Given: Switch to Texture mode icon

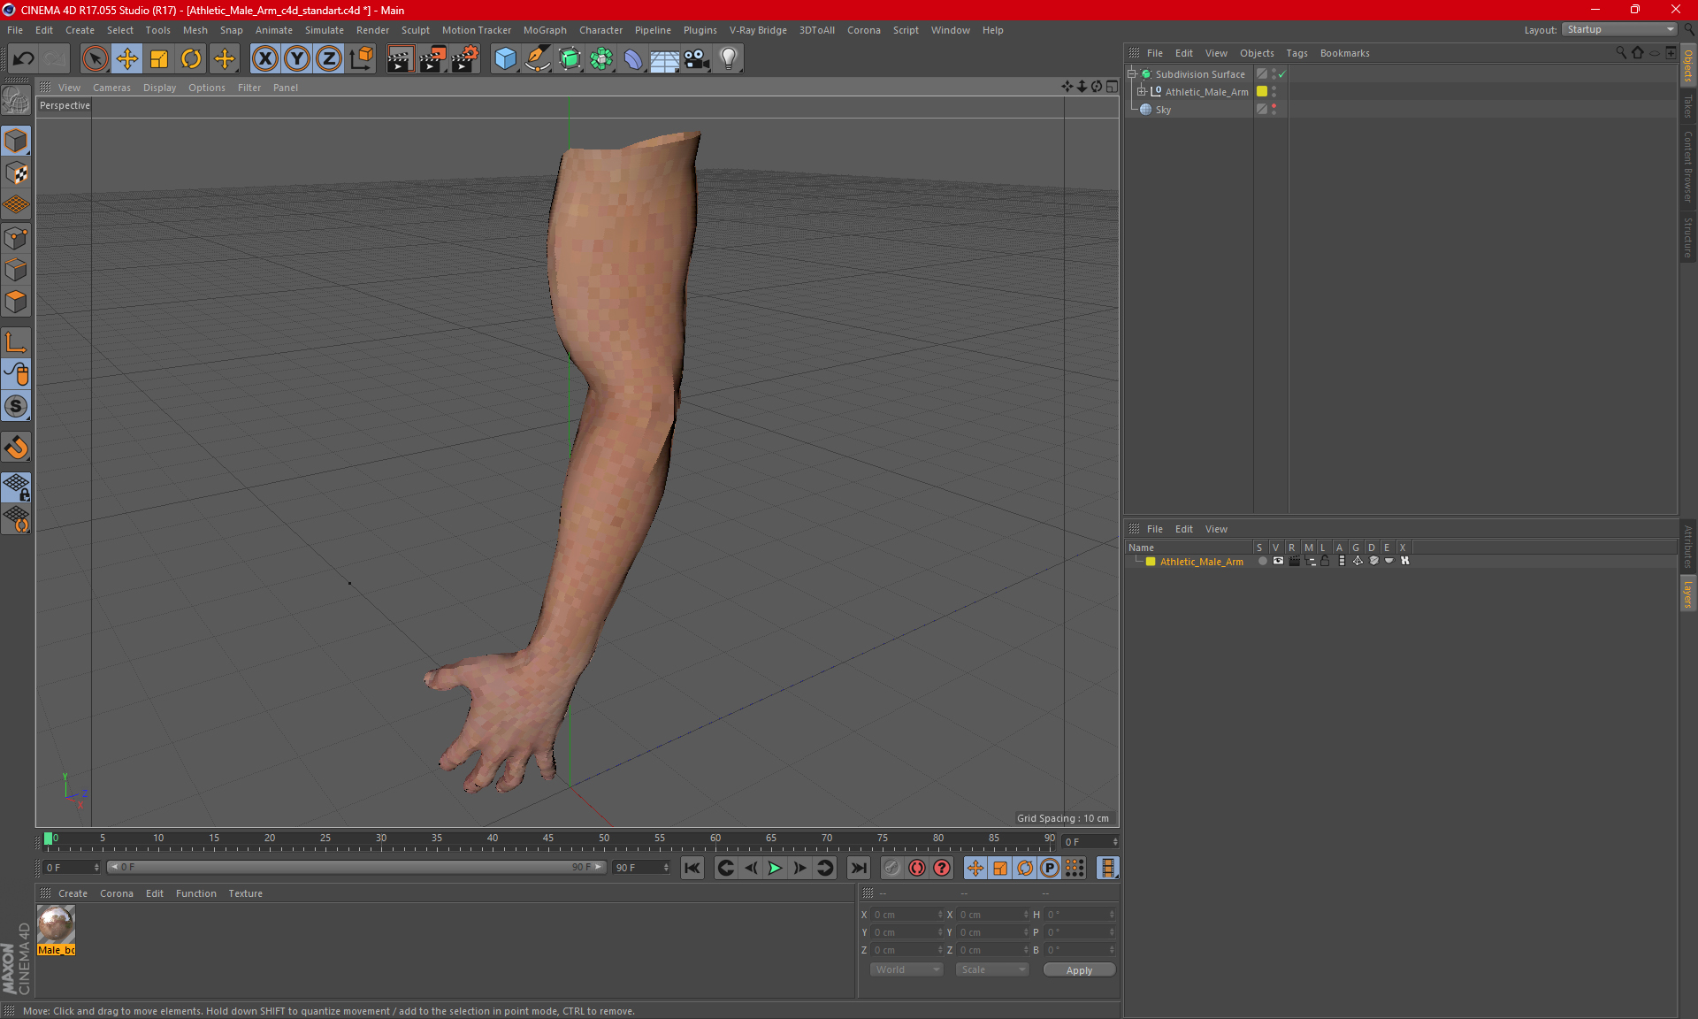Looking at the screenshot, I should pyautogui.click(x=16, y=173).
